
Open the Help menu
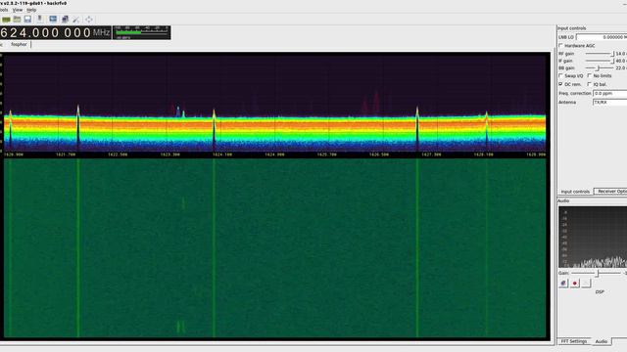coord(31,10)
